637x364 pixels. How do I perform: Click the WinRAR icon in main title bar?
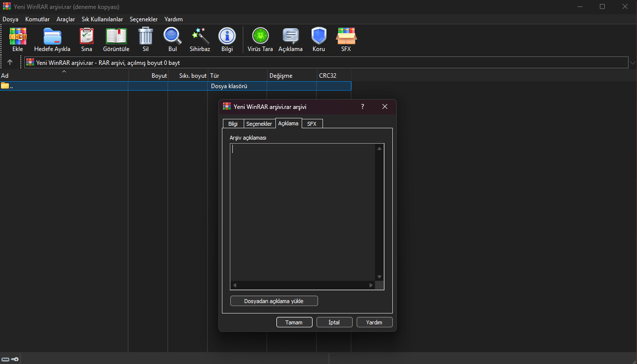[7, 6]
